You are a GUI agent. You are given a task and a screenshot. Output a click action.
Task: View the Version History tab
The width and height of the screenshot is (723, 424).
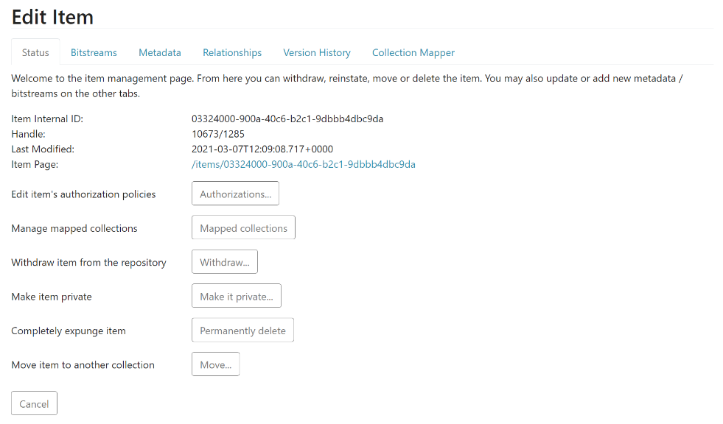click(317, 52)
